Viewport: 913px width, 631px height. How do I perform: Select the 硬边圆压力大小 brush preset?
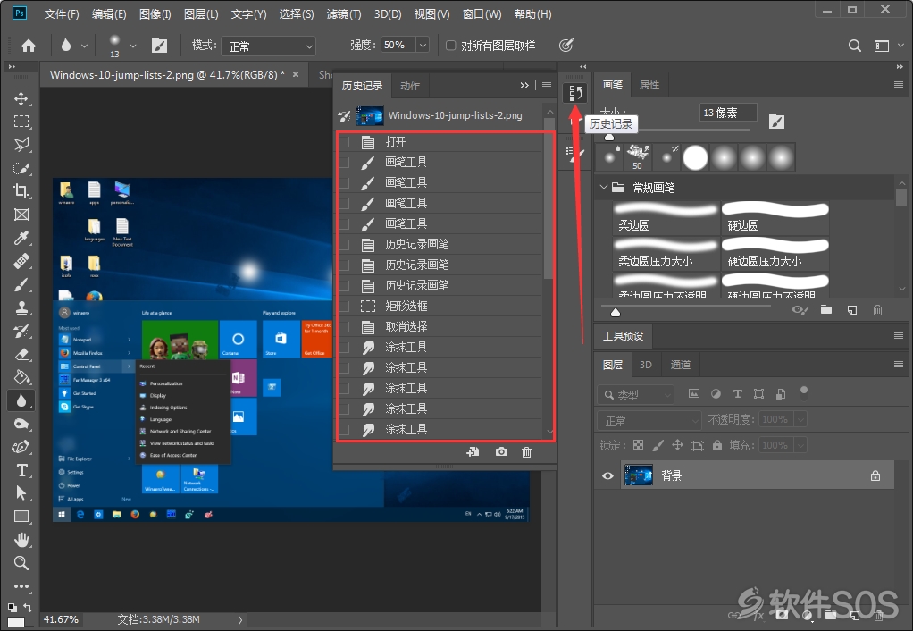(775, 254)
